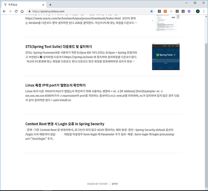
Task: Click the Spring Security 403 summary text
Action: click(100, 134)
